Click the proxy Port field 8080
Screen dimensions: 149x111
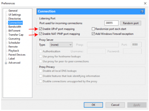tap(136, 44)
